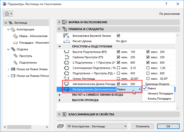
Task: Expand РАСЧЕТ и СИМВОЛ ЛИНИИ ВСХОДА section
Action: [60, 95]
